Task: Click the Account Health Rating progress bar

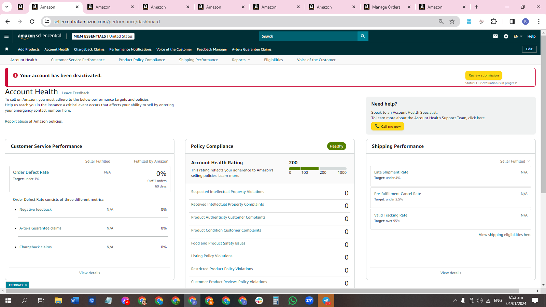Action: click(x=318, y=169)
